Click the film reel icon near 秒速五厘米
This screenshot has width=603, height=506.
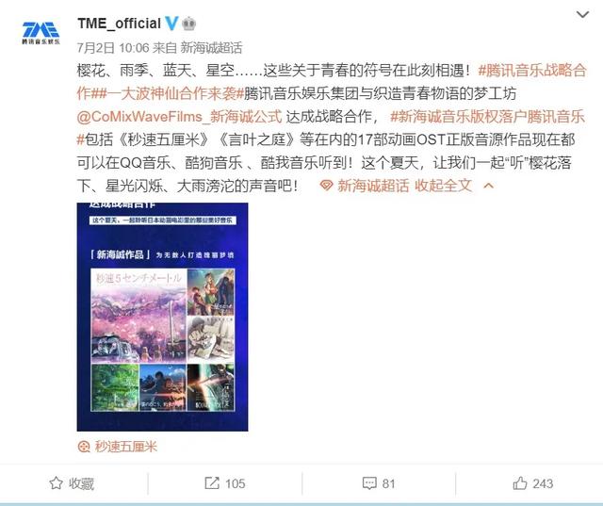84,447
